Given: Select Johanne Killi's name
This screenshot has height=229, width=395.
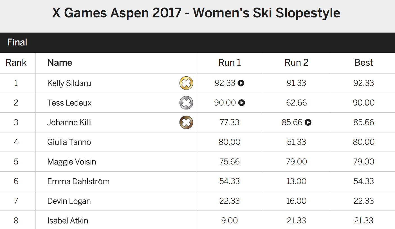Looking at the screenshot, I should point(69,122).
